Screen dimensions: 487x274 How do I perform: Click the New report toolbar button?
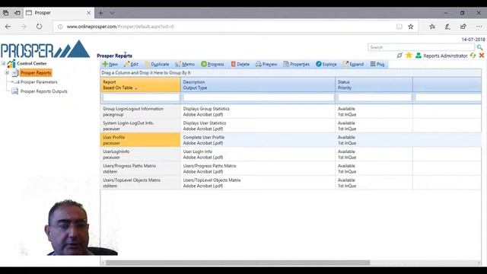coord(110,64)
